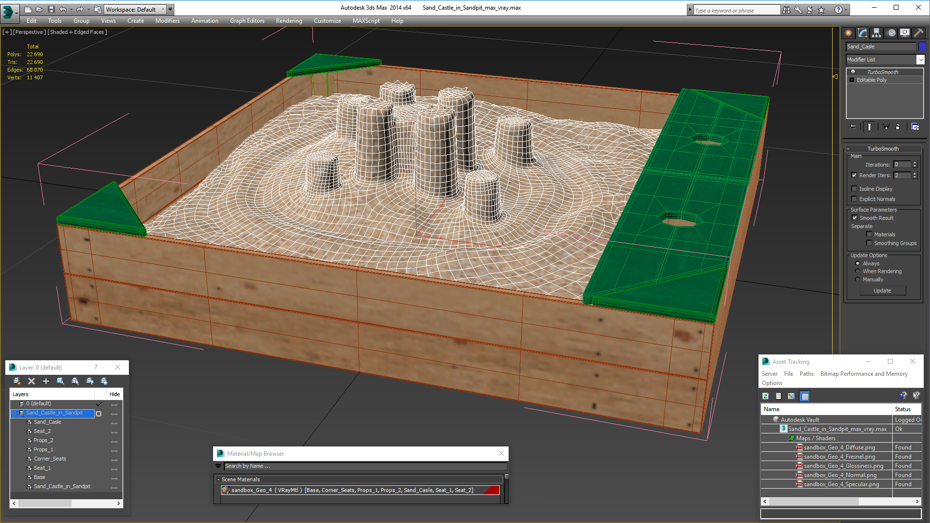The height and width of the screenshot is (523, 930).
Task: Switch to the Utilities hammer tab
Action: click(918, 33)
